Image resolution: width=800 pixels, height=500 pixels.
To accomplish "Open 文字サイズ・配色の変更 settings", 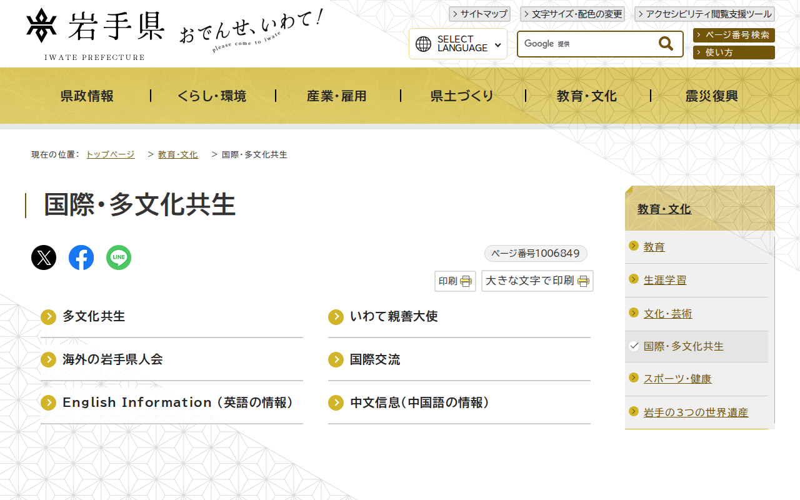I will [x=572, y=14].
